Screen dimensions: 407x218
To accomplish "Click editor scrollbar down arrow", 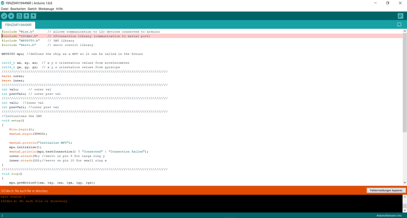I will click(405, 183).
